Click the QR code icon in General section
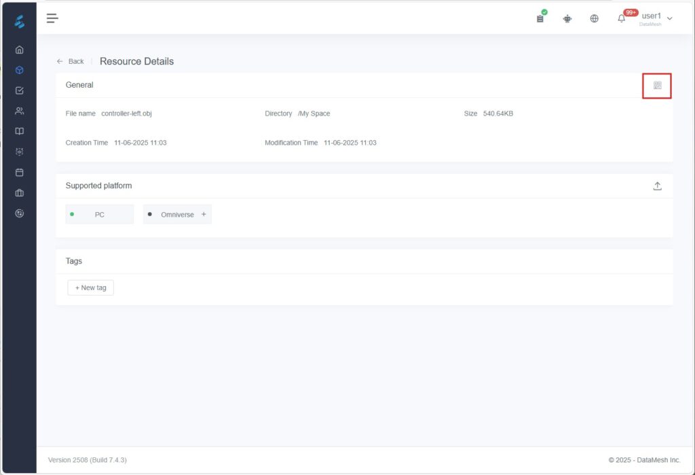This screenshot has width=695, height=475. pyautogui.click(x=657, y=86)
